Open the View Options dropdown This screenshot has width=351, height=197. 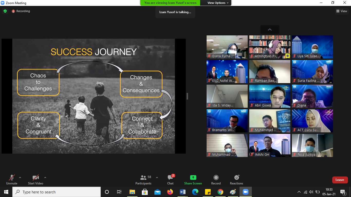point(216,3)
